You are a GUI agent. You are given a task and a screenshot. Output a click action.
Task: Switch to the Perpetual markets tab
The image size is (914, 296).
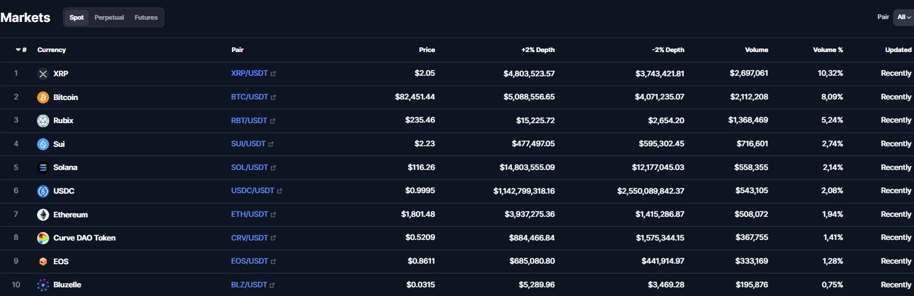(109, 17)
